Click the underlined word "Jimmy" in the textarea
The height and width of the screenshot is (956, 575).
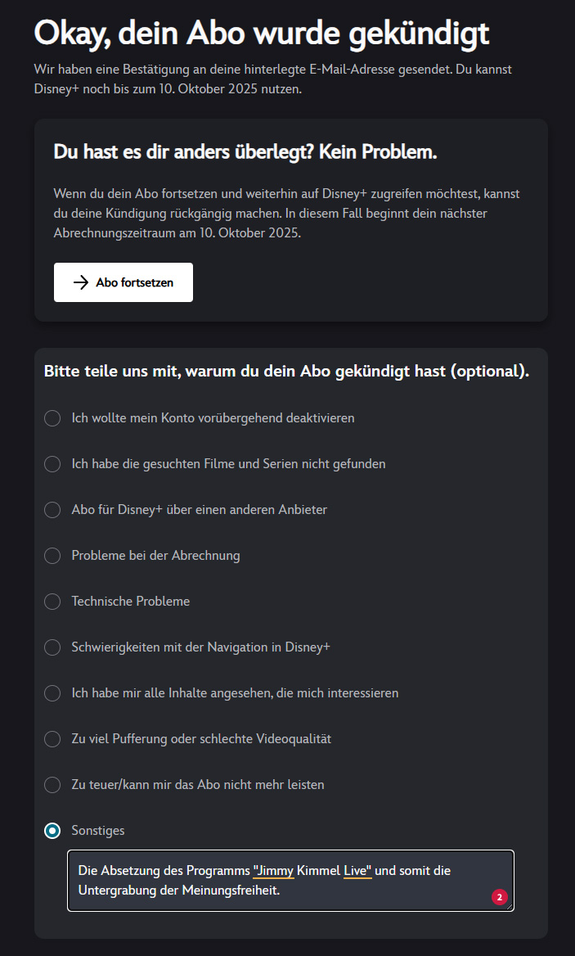pos(276,871)
